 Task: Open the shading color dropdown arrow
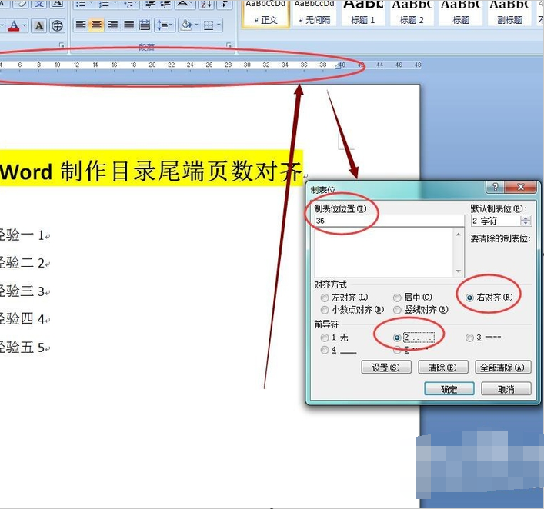click(197, 25)
